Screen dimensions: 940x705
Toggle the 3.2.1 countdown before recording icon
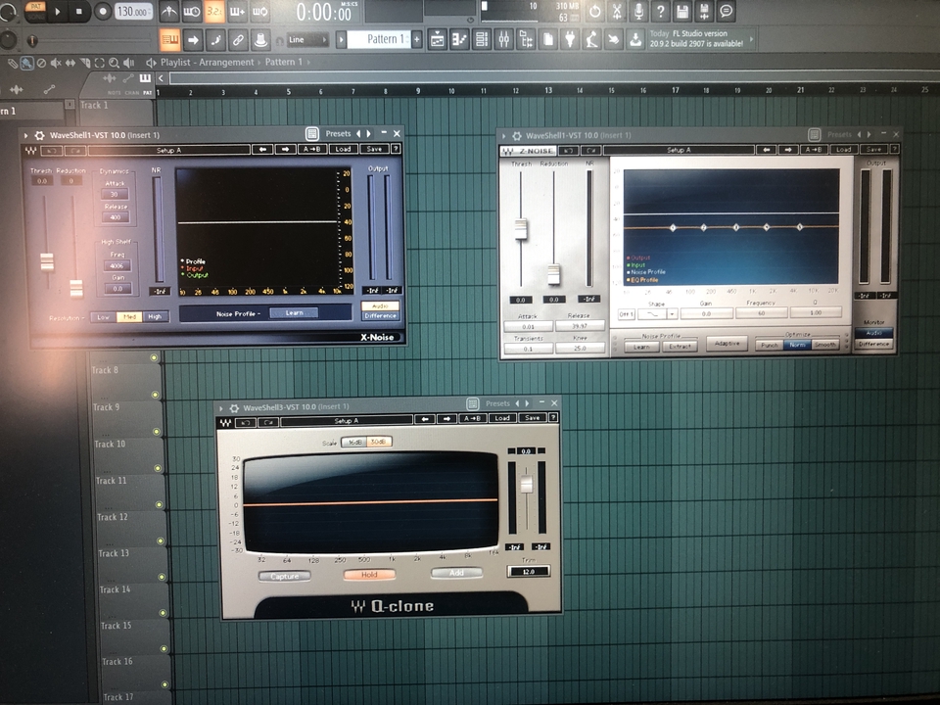point(214,11)
